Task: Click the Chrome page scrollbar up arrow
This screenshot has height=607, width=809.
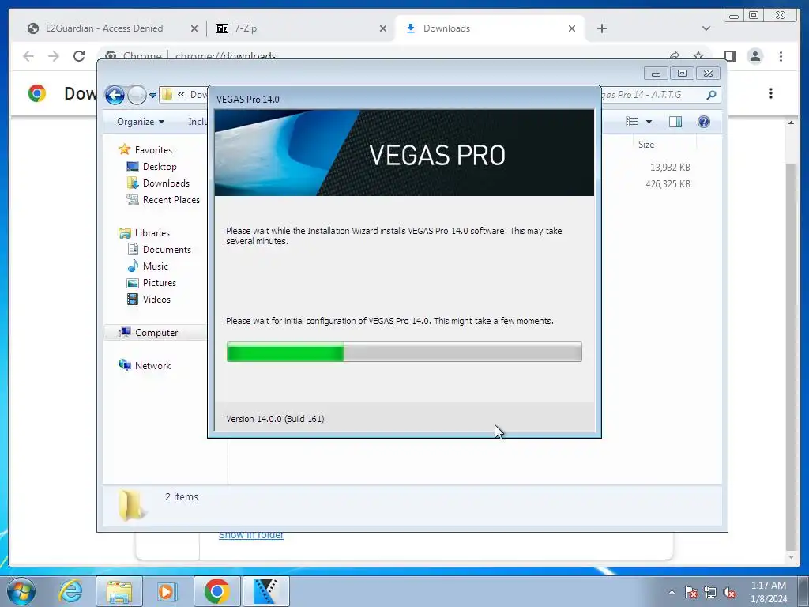Action: click(x=792, y=123)
